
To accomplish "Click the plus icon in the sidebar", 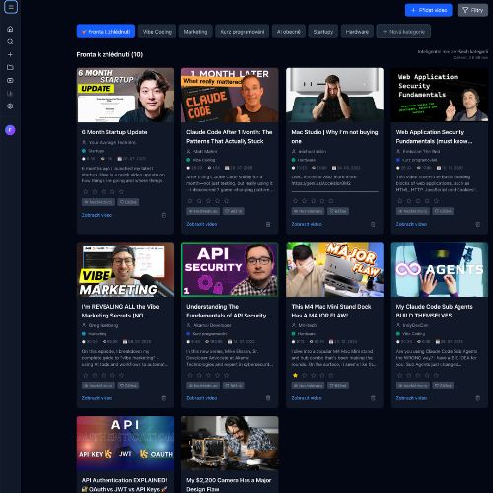I will (x=10, y=54).
